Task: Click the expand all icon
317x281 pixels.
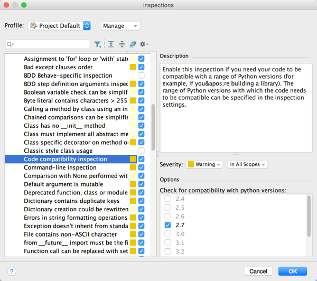Action: (111, 44)
